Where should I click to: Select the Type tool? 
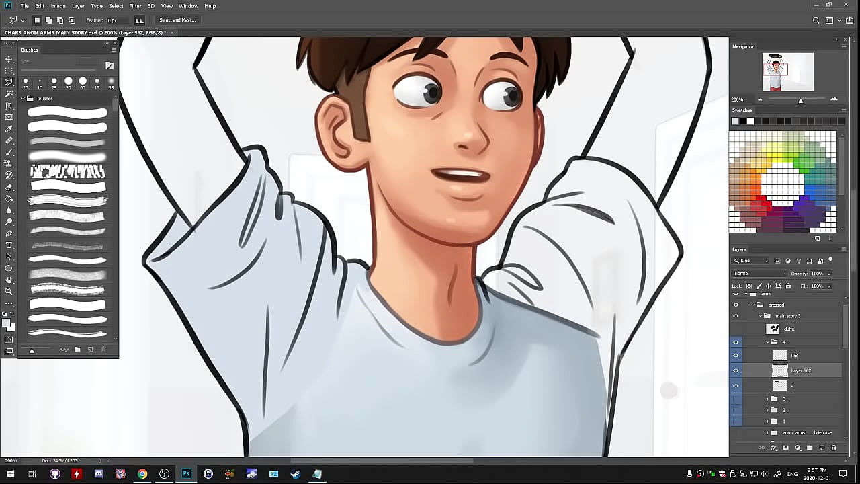coord(9,245)
